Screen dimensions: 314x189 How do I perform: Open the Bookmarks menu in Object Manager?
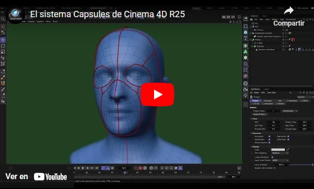point(291,19)
